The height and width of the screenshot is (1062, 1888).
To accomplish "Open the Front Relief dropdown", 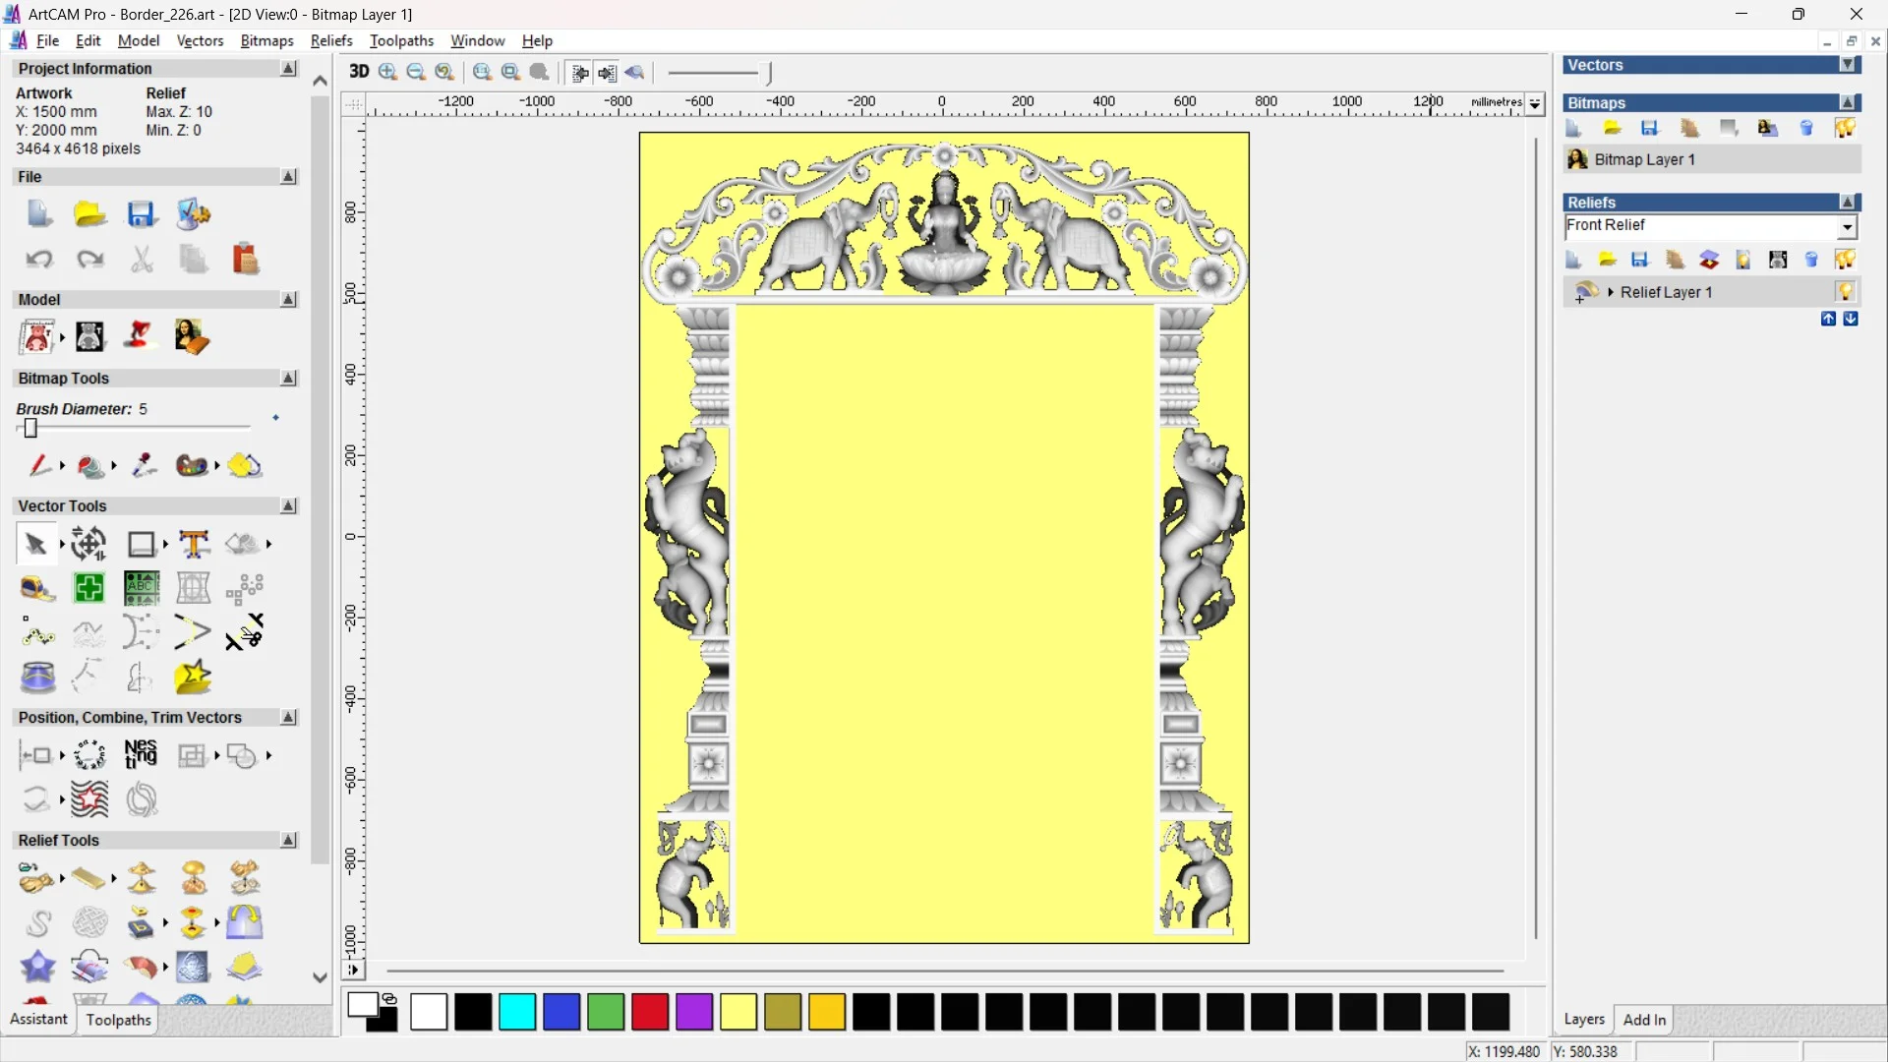I will 1847,227.
